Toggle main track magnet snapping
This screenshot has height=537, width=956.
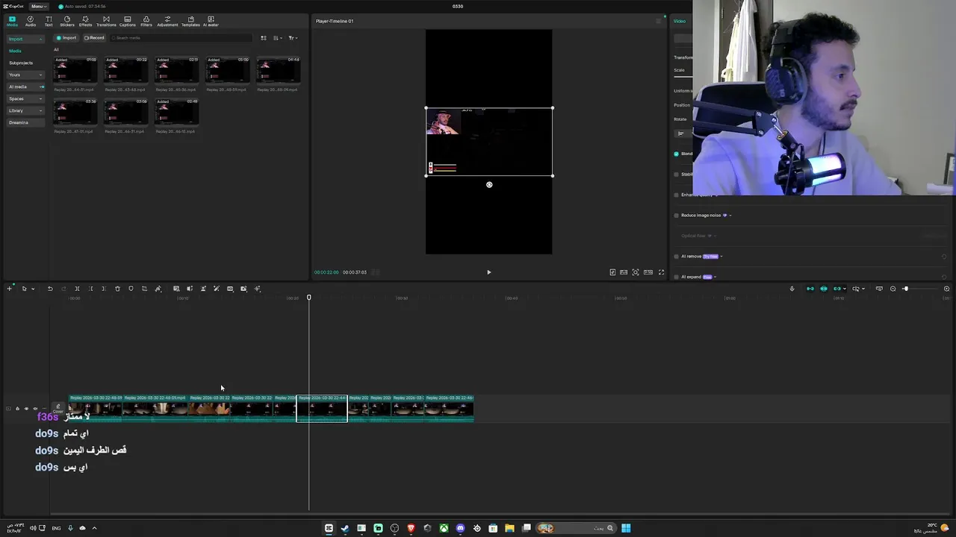(x=810, y=289)
